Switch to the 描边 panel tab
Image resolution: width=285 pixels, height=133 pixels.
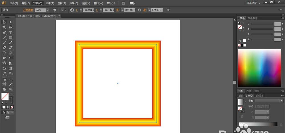point(241,96)
